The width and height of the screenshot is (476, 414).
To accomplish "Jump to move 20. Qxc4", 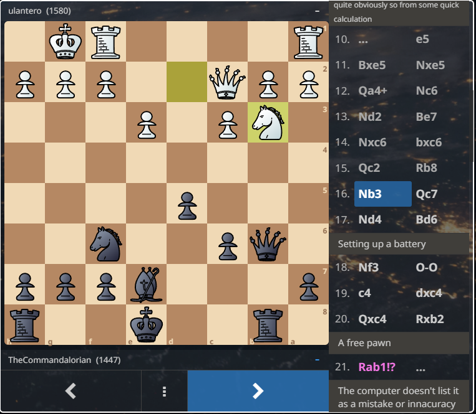I will click(372, 319).
